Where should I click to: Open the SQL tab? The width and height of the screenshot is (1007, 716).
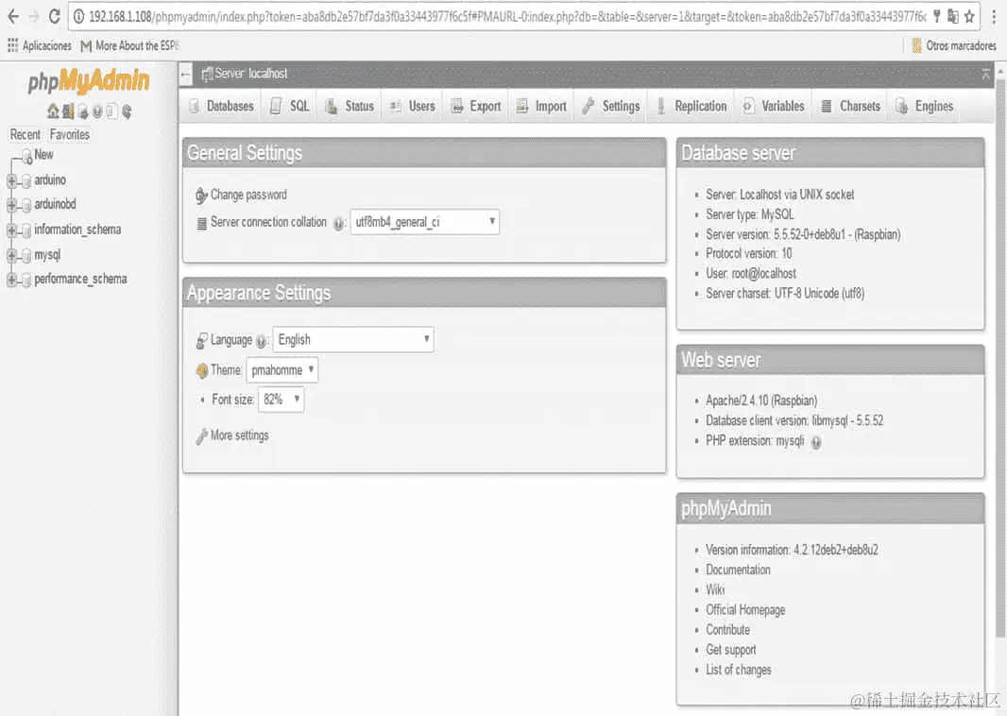(290, 107)
